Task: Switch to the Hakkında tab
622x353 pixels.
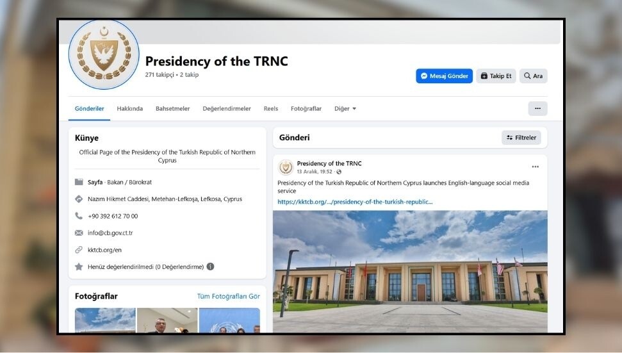Action: click(x=129, y=109)
